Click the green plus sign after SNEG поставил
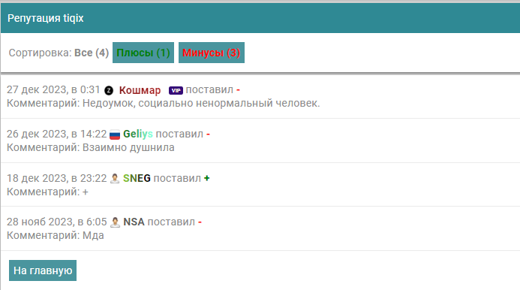The width and height of the screenshot is (520, 290). (207, 178)
